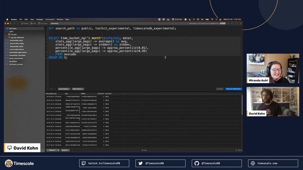Open the avocado table in sidebar
This screenshot has width=303, height=170.
[x=14, y=34]
